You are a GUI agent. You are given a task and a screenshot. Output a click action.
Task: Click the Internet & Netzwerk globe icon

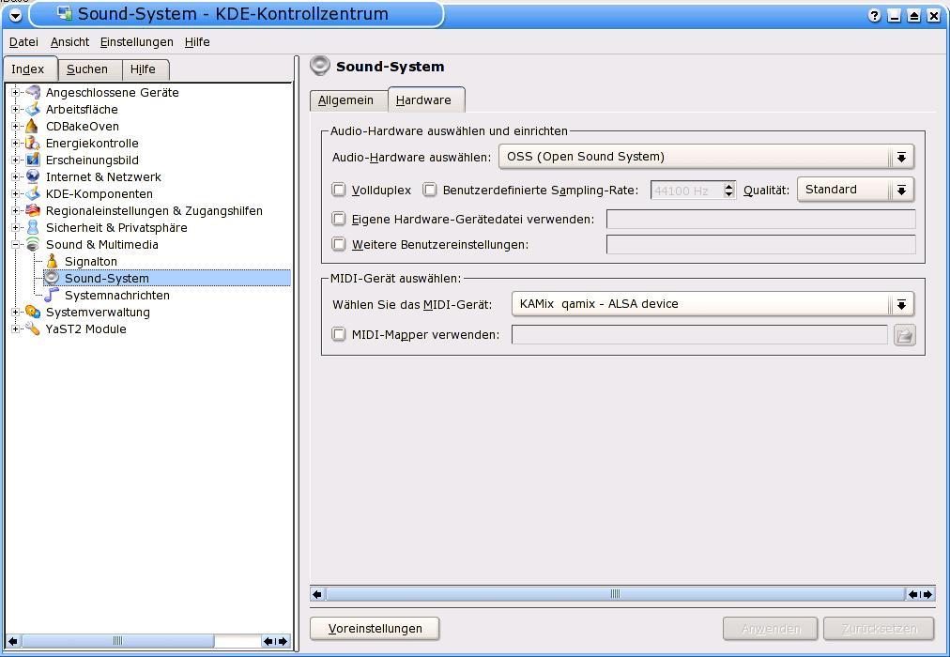[x=32, y=177]
